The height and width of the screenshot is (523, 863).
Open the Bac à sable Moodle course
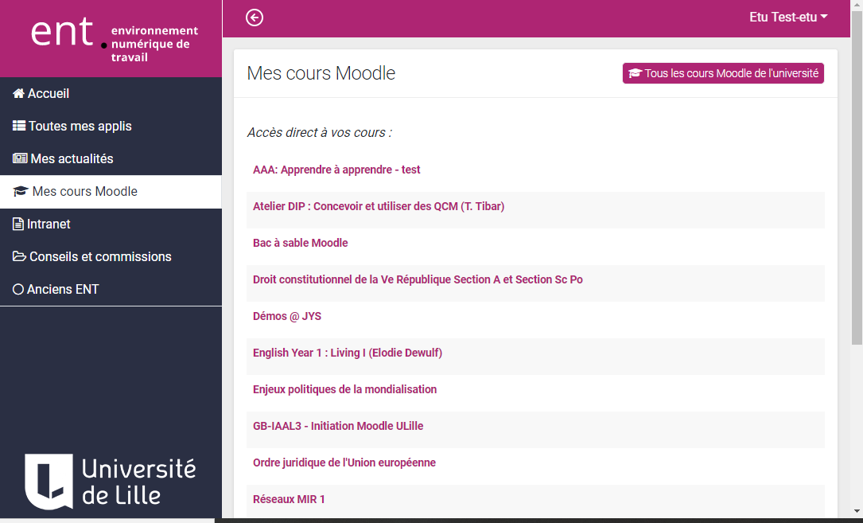tap(300, 243)
